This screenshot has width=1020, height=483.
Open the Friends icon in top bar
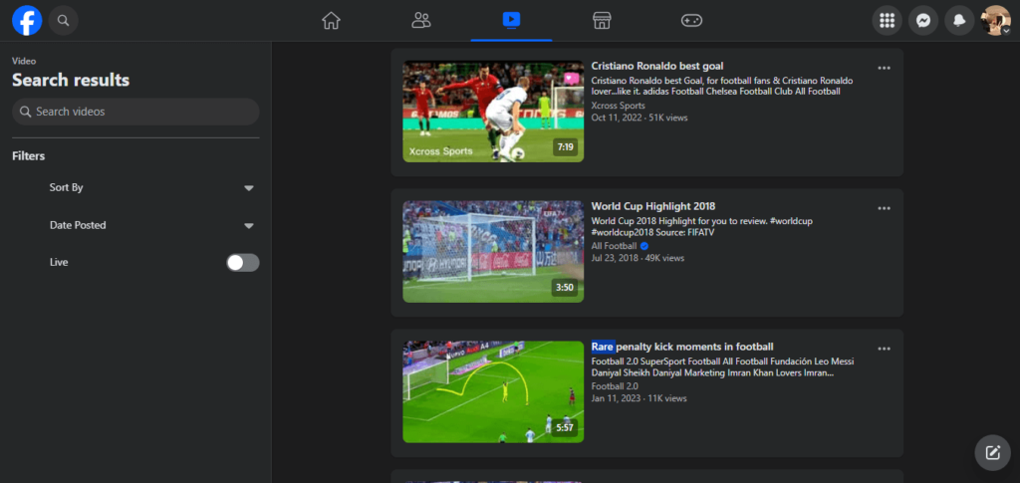[x=421, y=20]
